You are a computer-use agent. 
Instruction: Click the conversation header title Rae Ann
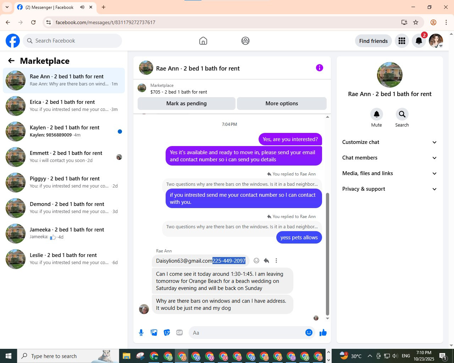click(x=198, y=68)
